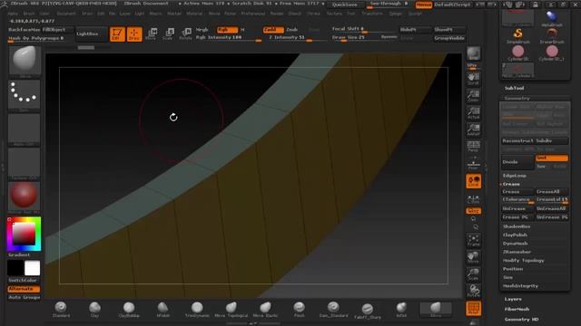Image resolution: width=581 pixels, height=326 pixels.
Task: Enable the Smt divide option
Action: [x=552, y=158]
